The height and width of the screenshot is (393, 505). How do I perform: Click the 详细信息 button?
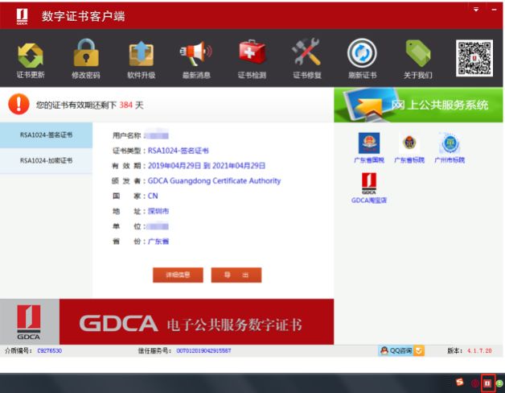point(178,275)
